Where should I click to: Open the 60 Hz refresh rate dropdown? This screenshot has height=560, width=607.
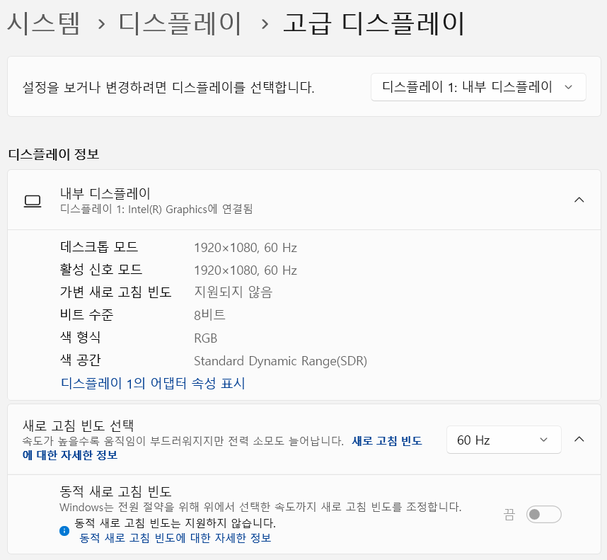click(504, 440)
